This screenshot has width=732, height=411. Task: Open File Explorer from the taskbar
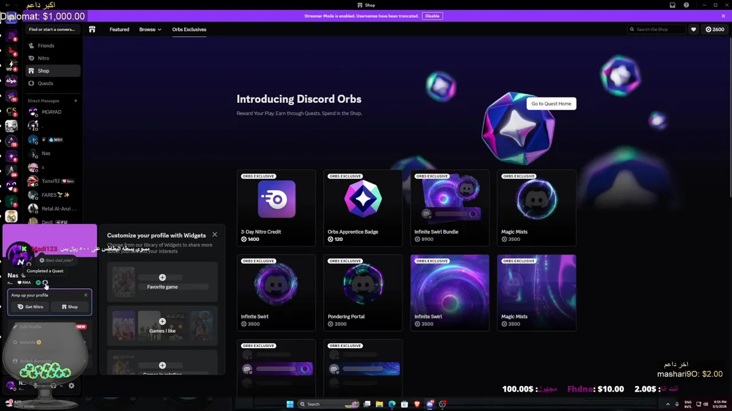pos(379,404)
